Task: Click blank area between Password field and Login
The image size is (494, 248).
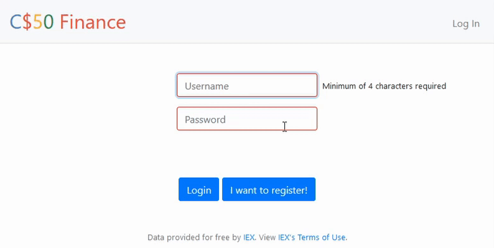Action: pos(246,154)
